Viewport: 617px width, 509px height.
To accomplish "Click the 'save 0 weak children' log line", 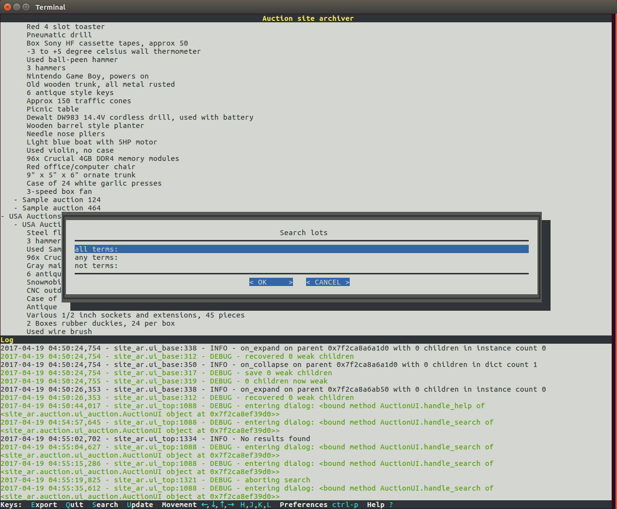I will coord(166,373).
